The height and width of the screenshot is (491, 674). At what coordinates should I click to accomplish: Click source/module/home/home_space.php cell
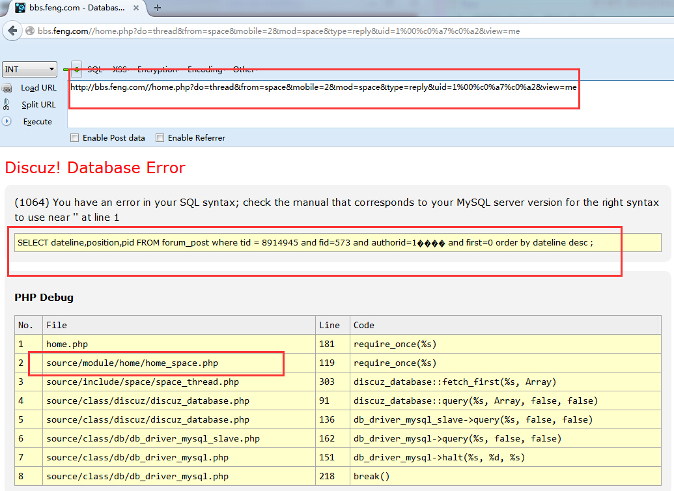point(179,363)
